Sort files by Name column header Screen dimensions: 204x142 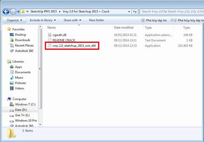[x=52, y=27]
